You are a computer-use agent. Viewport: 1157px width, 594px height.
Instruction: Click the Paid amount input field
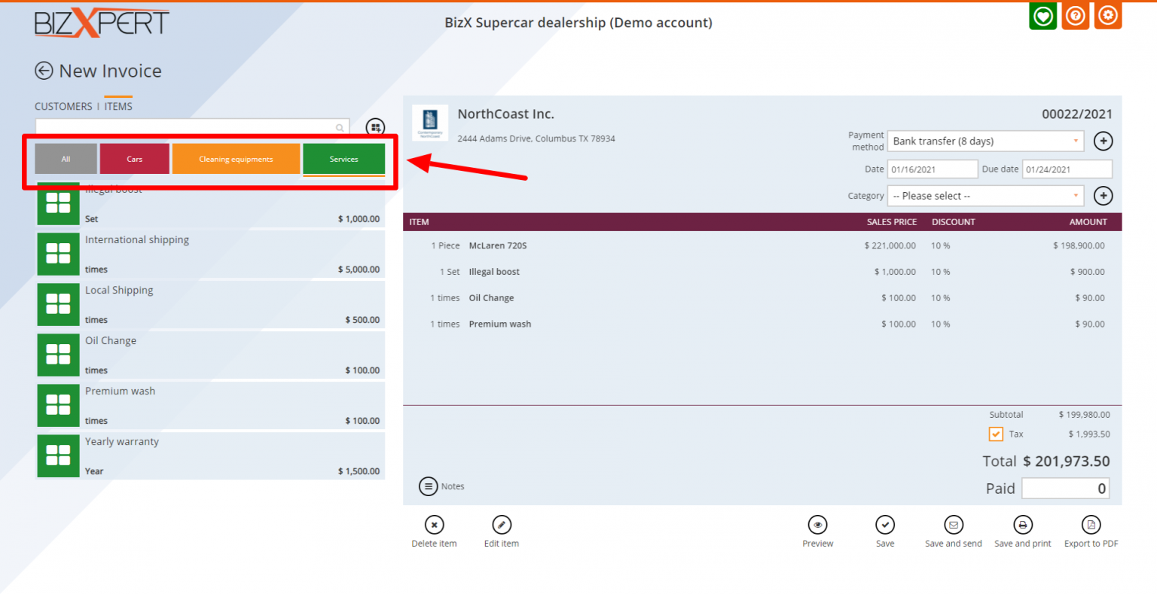[1065, 489]
